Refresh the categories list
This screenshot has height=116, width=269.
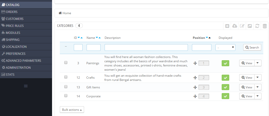(x=257, y=26)
